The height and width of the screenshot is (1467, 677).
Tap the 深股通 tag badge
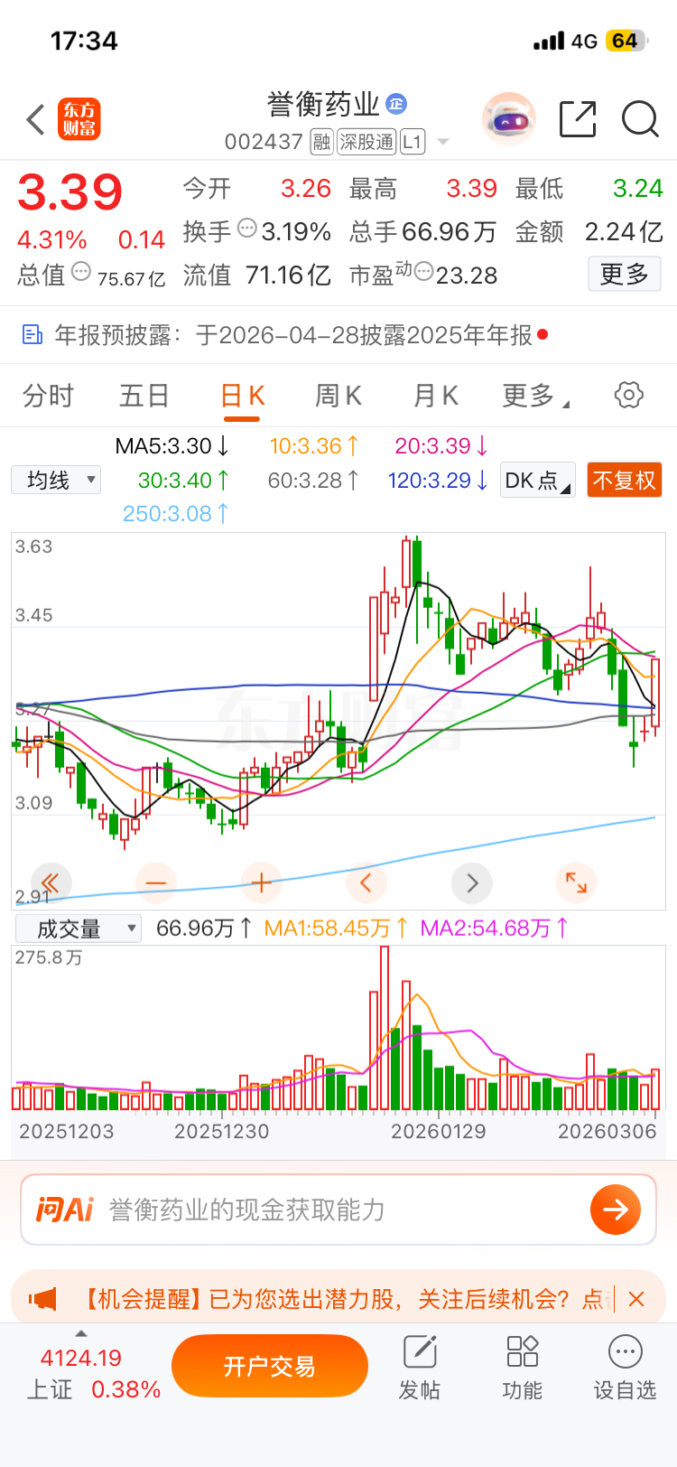(x=366, y=142)
